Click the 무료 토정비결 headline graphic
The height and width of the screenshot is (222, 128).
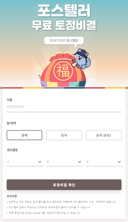(64, 25)
